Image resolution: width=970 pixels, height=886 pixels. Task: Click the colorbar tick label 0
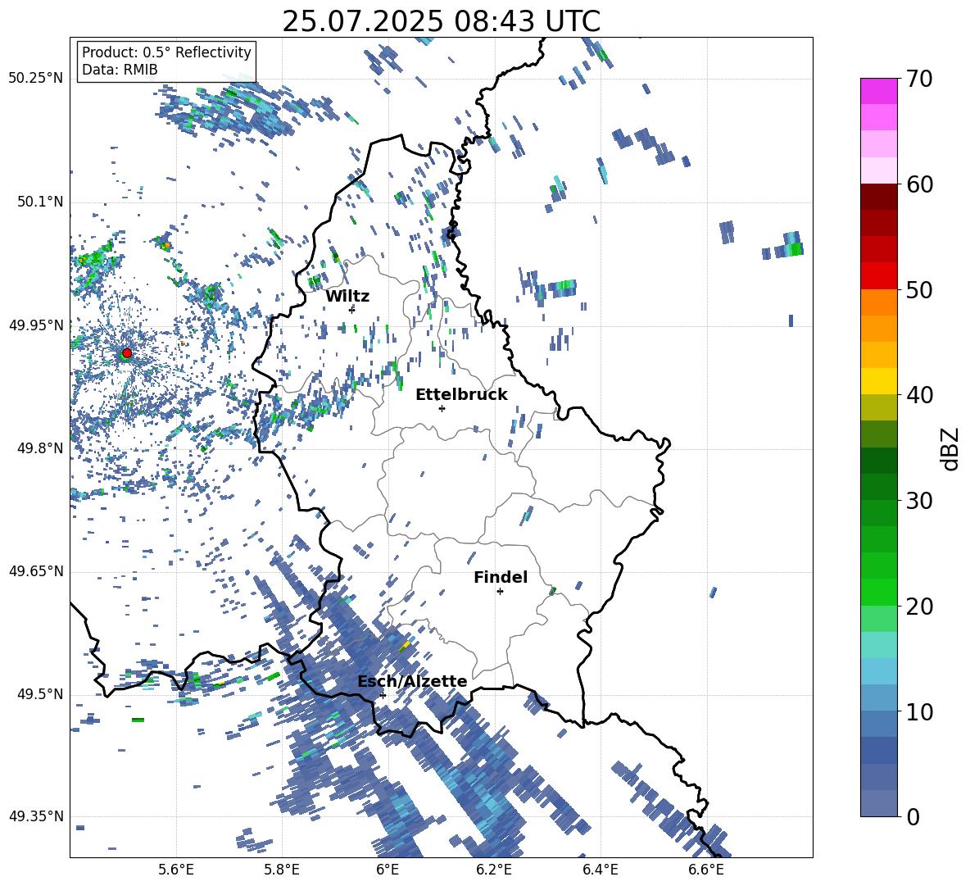click(913, 816)
